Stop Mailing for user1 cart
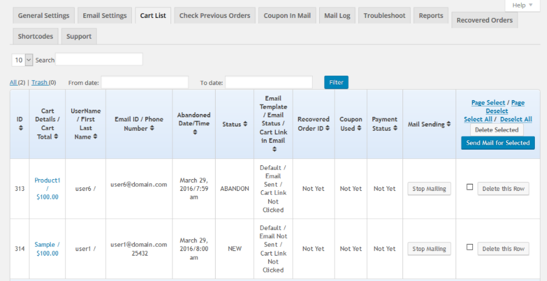 429,249
